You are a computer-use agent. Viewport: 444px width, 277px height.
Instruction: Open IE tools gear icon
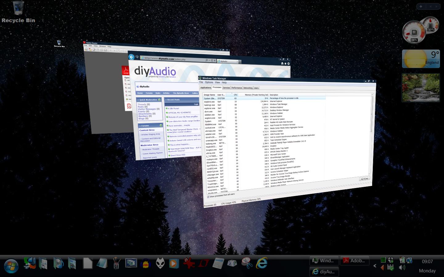[288, 64]
